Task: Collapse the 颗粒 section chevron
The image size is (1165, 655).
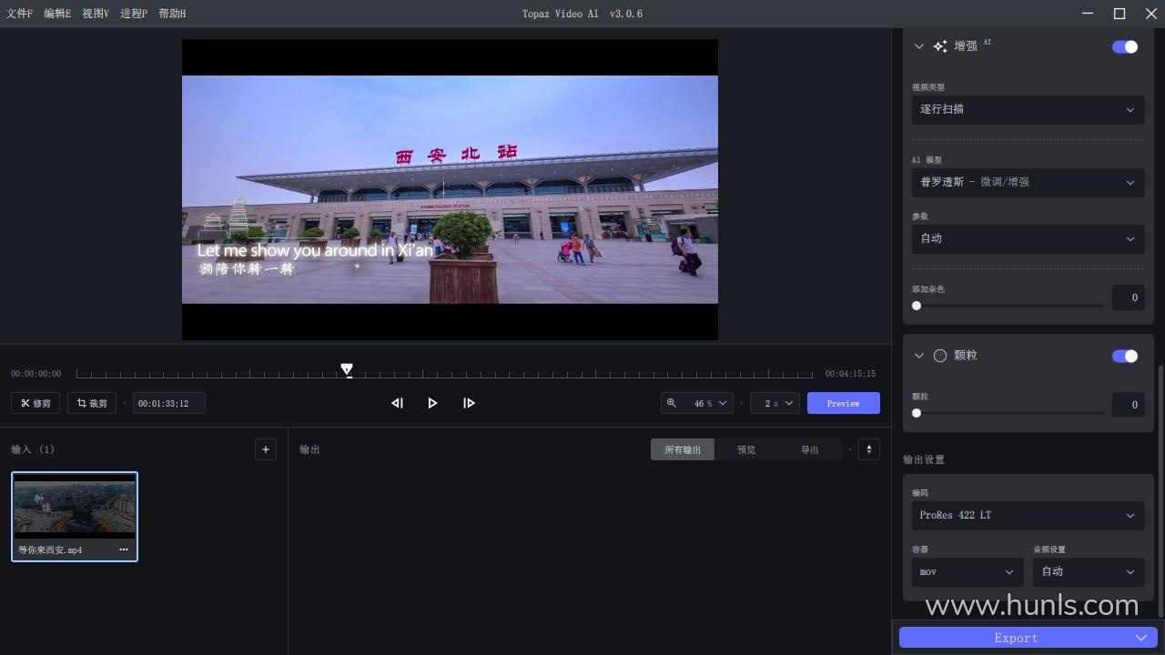Action: click(x=918, y=356)
